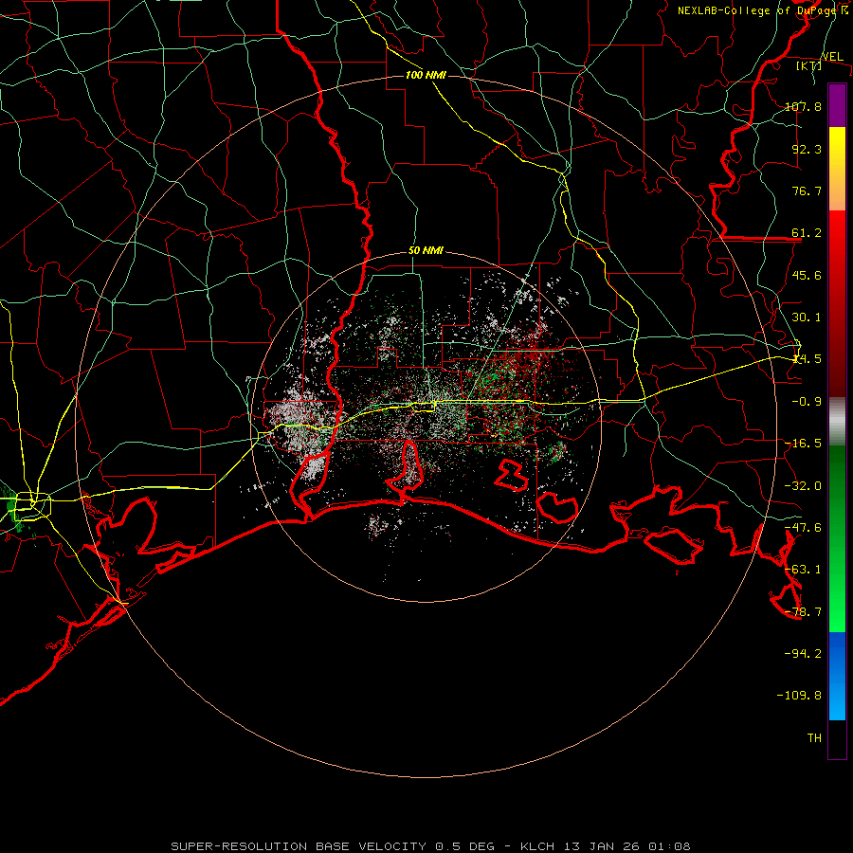Click the 50 NMI range ring label

426,251
